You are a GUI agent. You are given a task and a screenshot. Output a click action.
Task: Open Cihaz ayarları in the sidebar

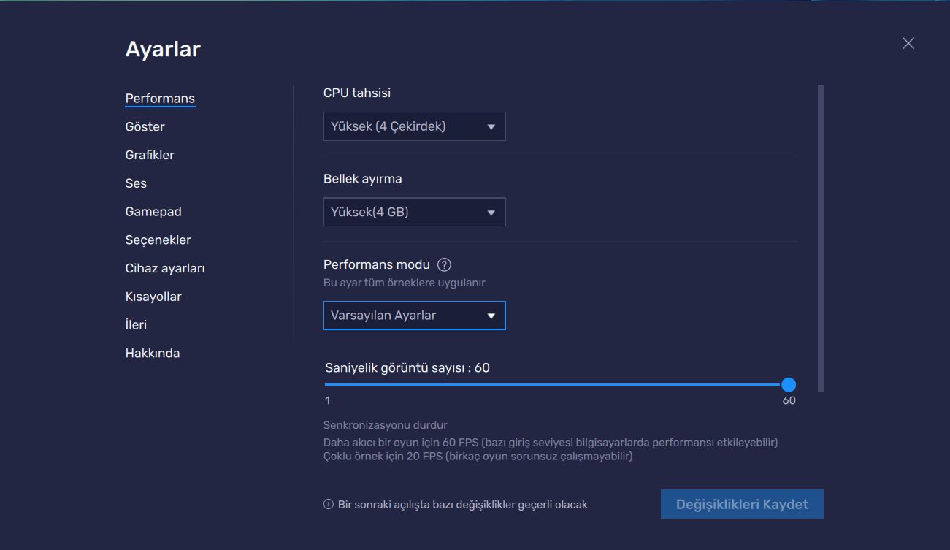pos(165,268)
